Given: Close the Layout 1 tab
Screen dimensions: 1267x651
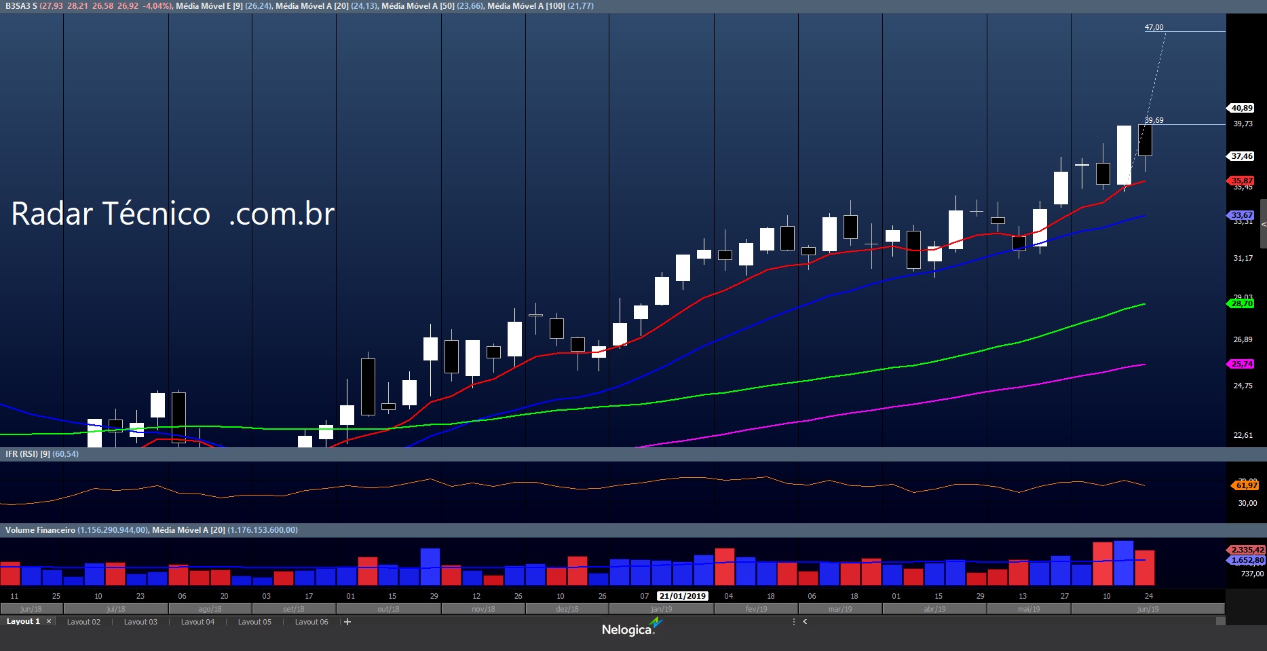Looking at the screenshot, I should click(49, 621).
